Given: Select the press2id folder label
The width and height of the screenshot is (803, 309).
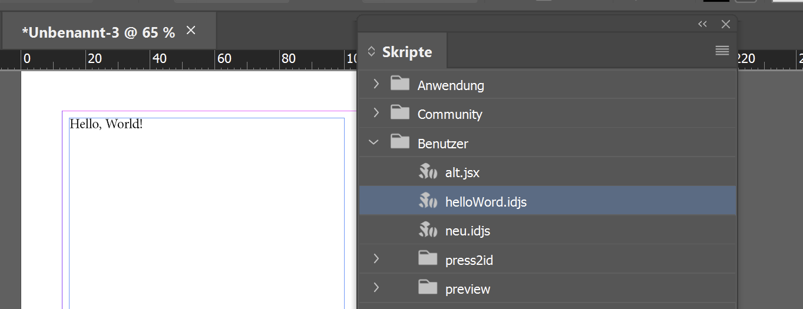Looking at the screenshot, I should point(469,260).
